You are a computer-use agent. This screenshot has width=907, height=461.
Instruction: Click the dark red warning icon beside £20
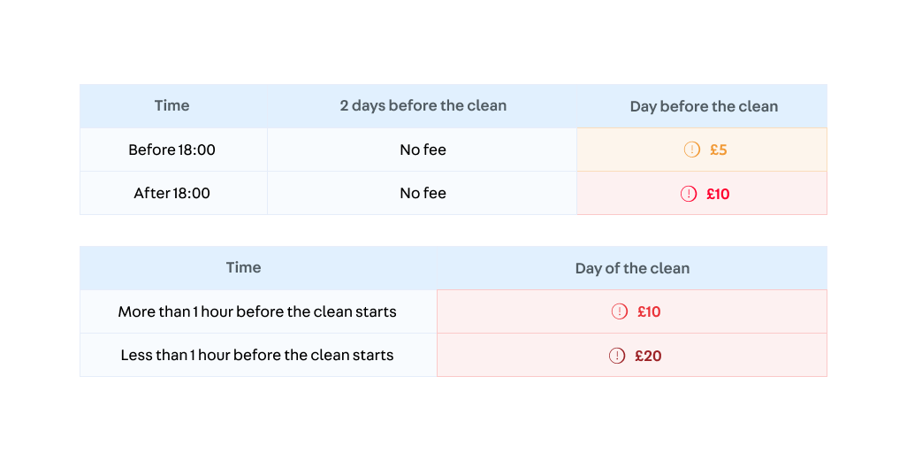click(617, 356)
